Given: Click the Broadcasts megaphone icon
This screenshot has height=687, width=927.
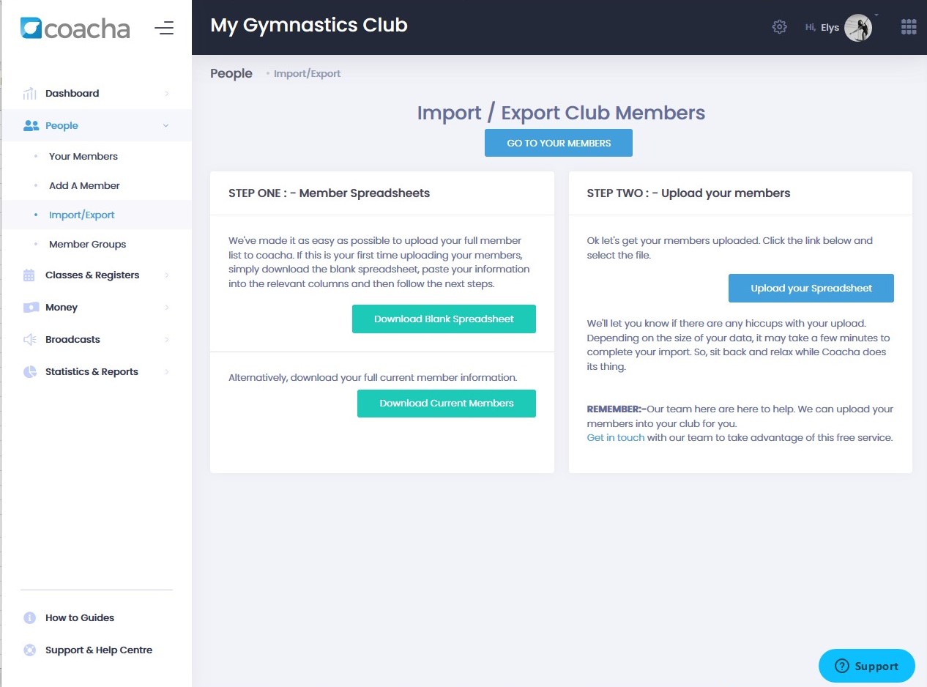Looking at the screenshot, I should coord(30,340).
